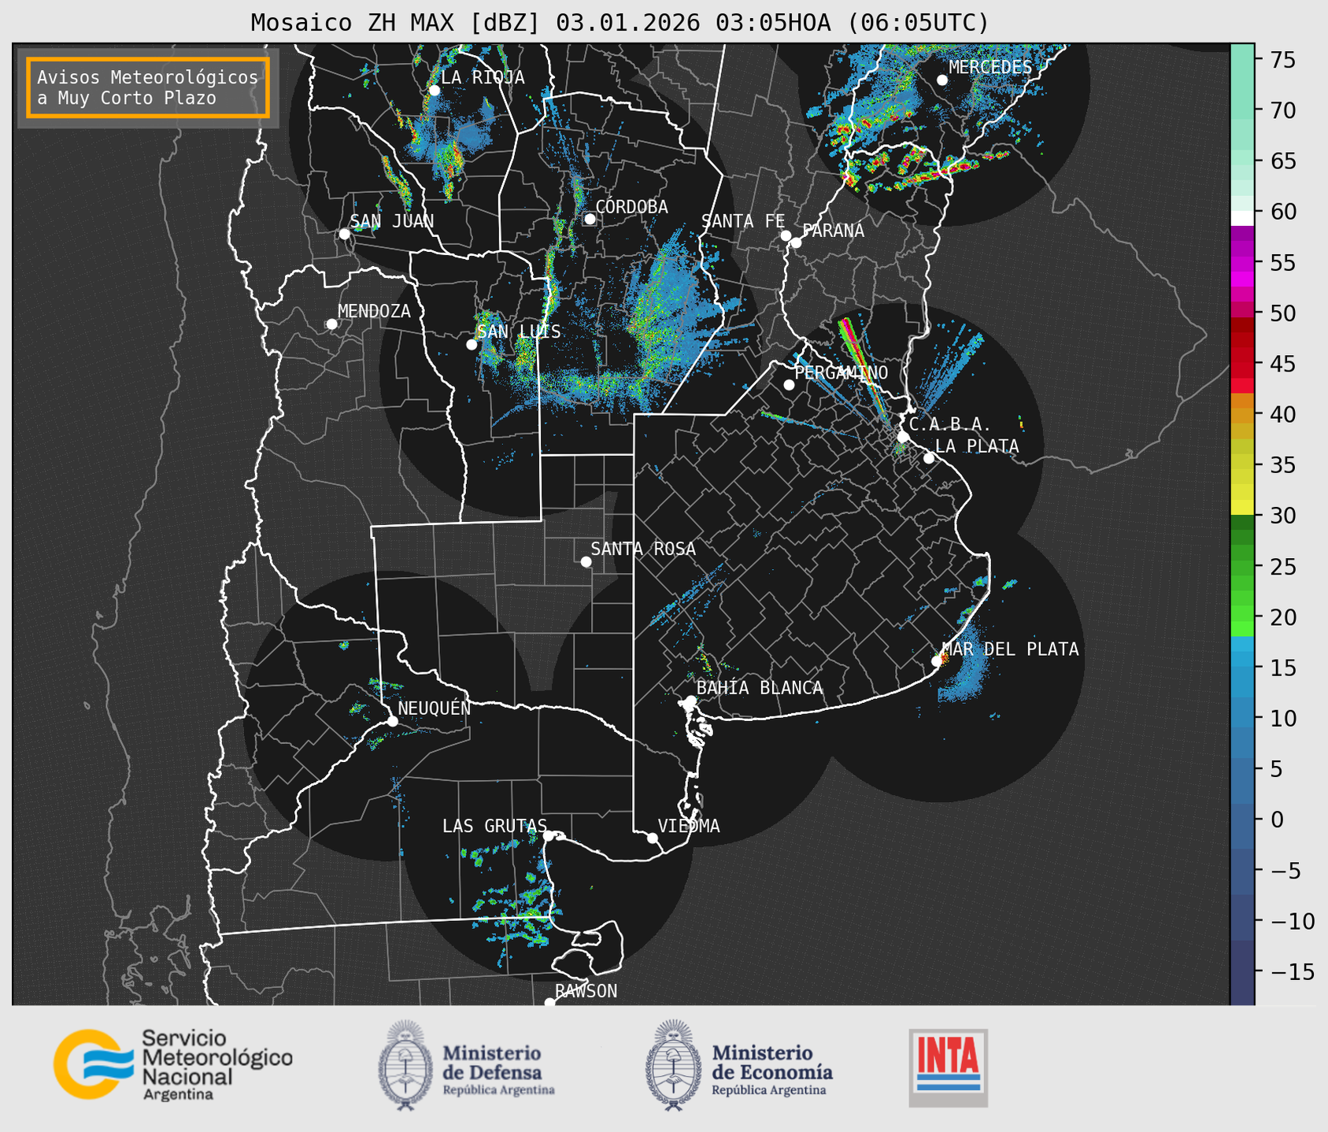Click the Servicio Meteorológico Nacional logo
The height and width of the screenshot is (1132, 1328).
point(173,1064)
